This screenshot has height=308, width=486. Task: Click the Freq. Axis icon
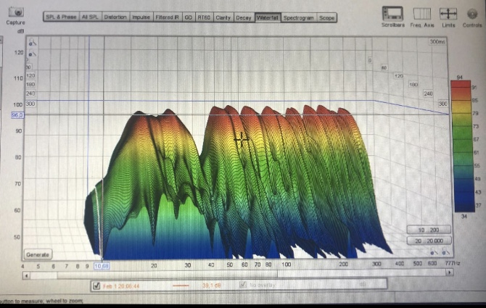click(422, 13)
